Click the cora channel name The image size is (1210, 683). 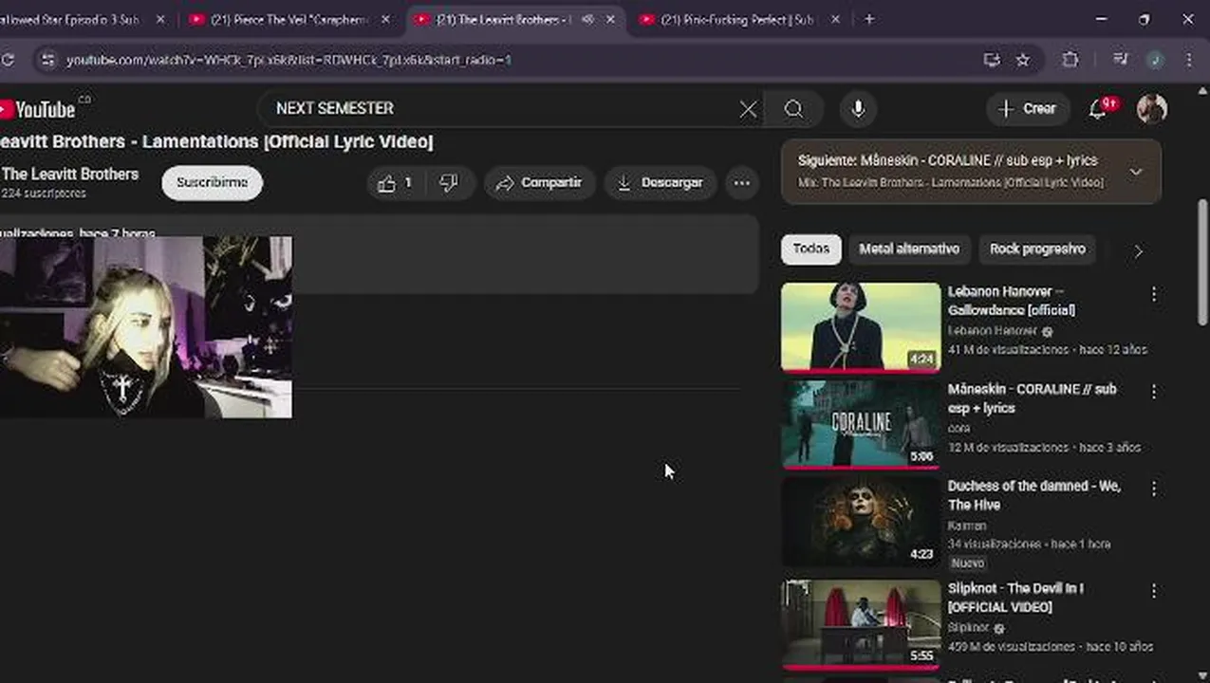coord(959,429)
